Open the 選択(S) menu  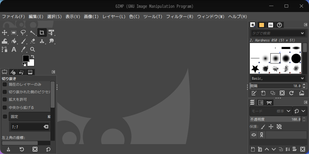tap(54, 17)
